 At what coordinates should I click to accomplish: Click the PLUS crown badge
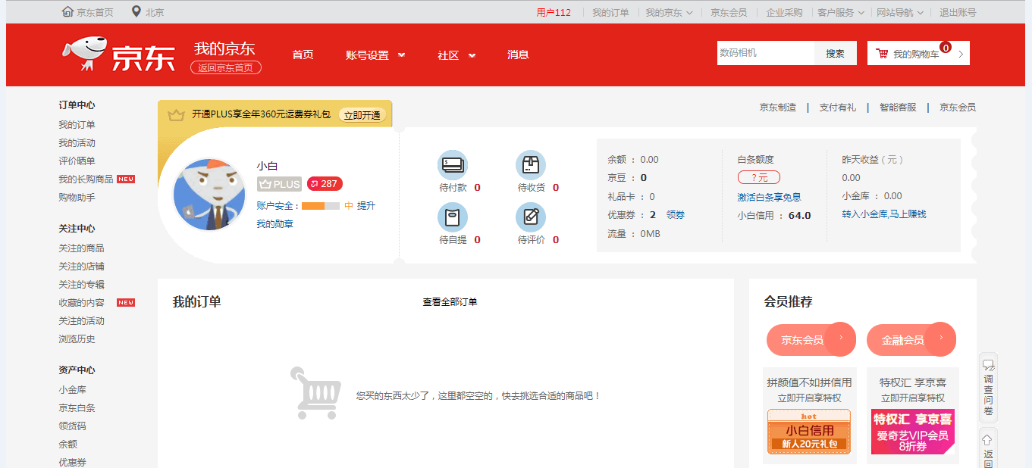tap(279, 184)
